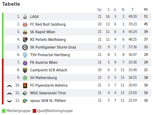153x115 pixels.
Task: Click the RZ Pellets Wolfsberg wolf logo
Action: pos(25,40)
